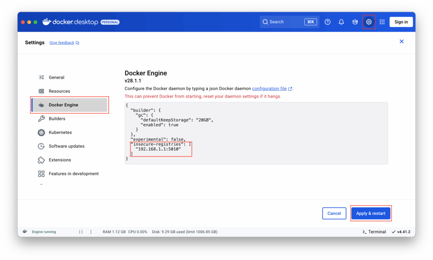Click the Sign in button
Screen dimensions: 433x260
[401, 22]
